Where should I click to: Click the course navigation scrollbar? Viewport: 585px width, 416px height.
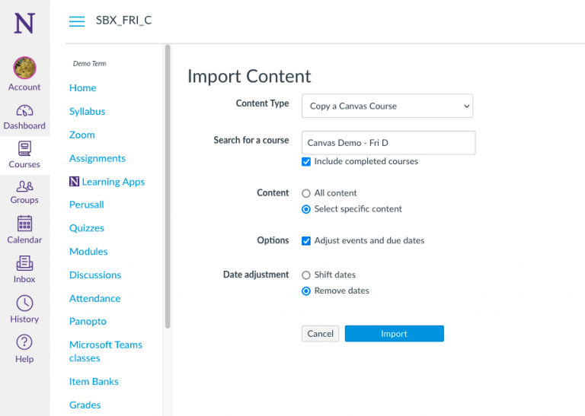coord(168,186)
